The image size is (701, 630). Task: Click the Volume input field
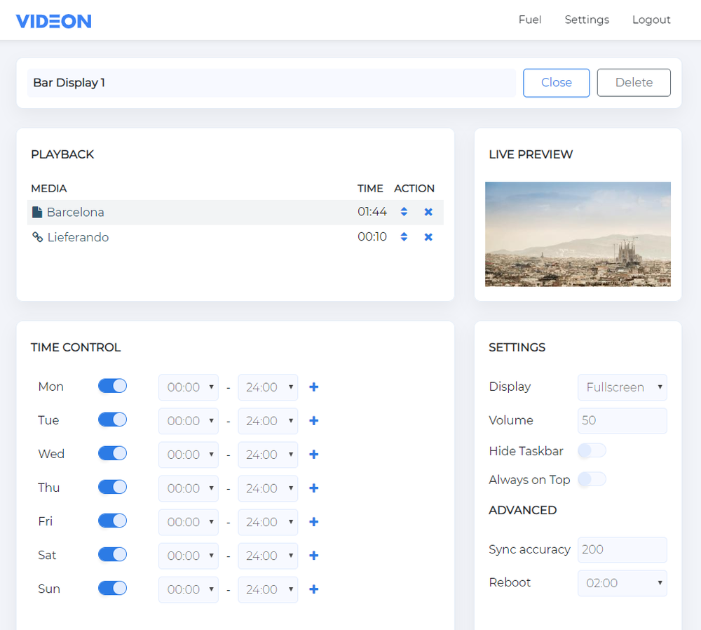click(x=622, y=421)
